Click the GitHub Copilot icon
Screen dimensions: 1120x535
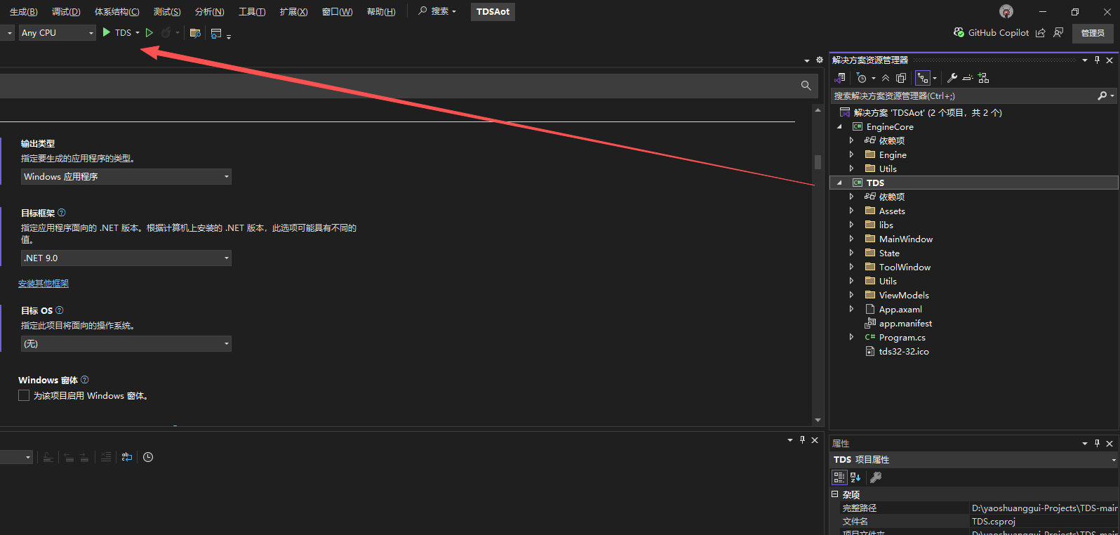(x=959, y=32)
